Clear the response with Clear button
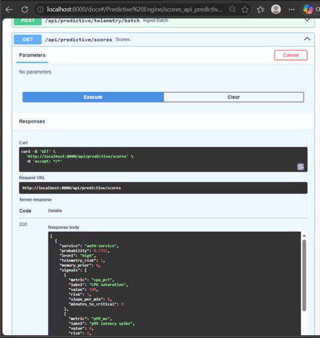This screenshot has width=320, height=338. 234,97
